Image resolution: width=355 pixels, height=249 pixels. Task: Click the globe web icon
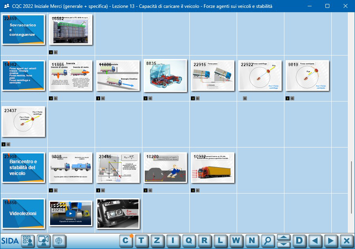(x=58, y=241)
